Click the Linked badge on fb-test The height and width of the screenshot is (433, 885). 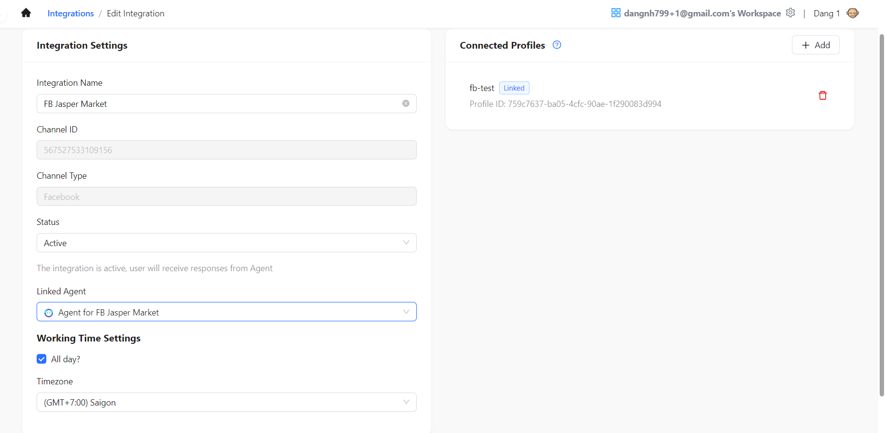[514, 88]
